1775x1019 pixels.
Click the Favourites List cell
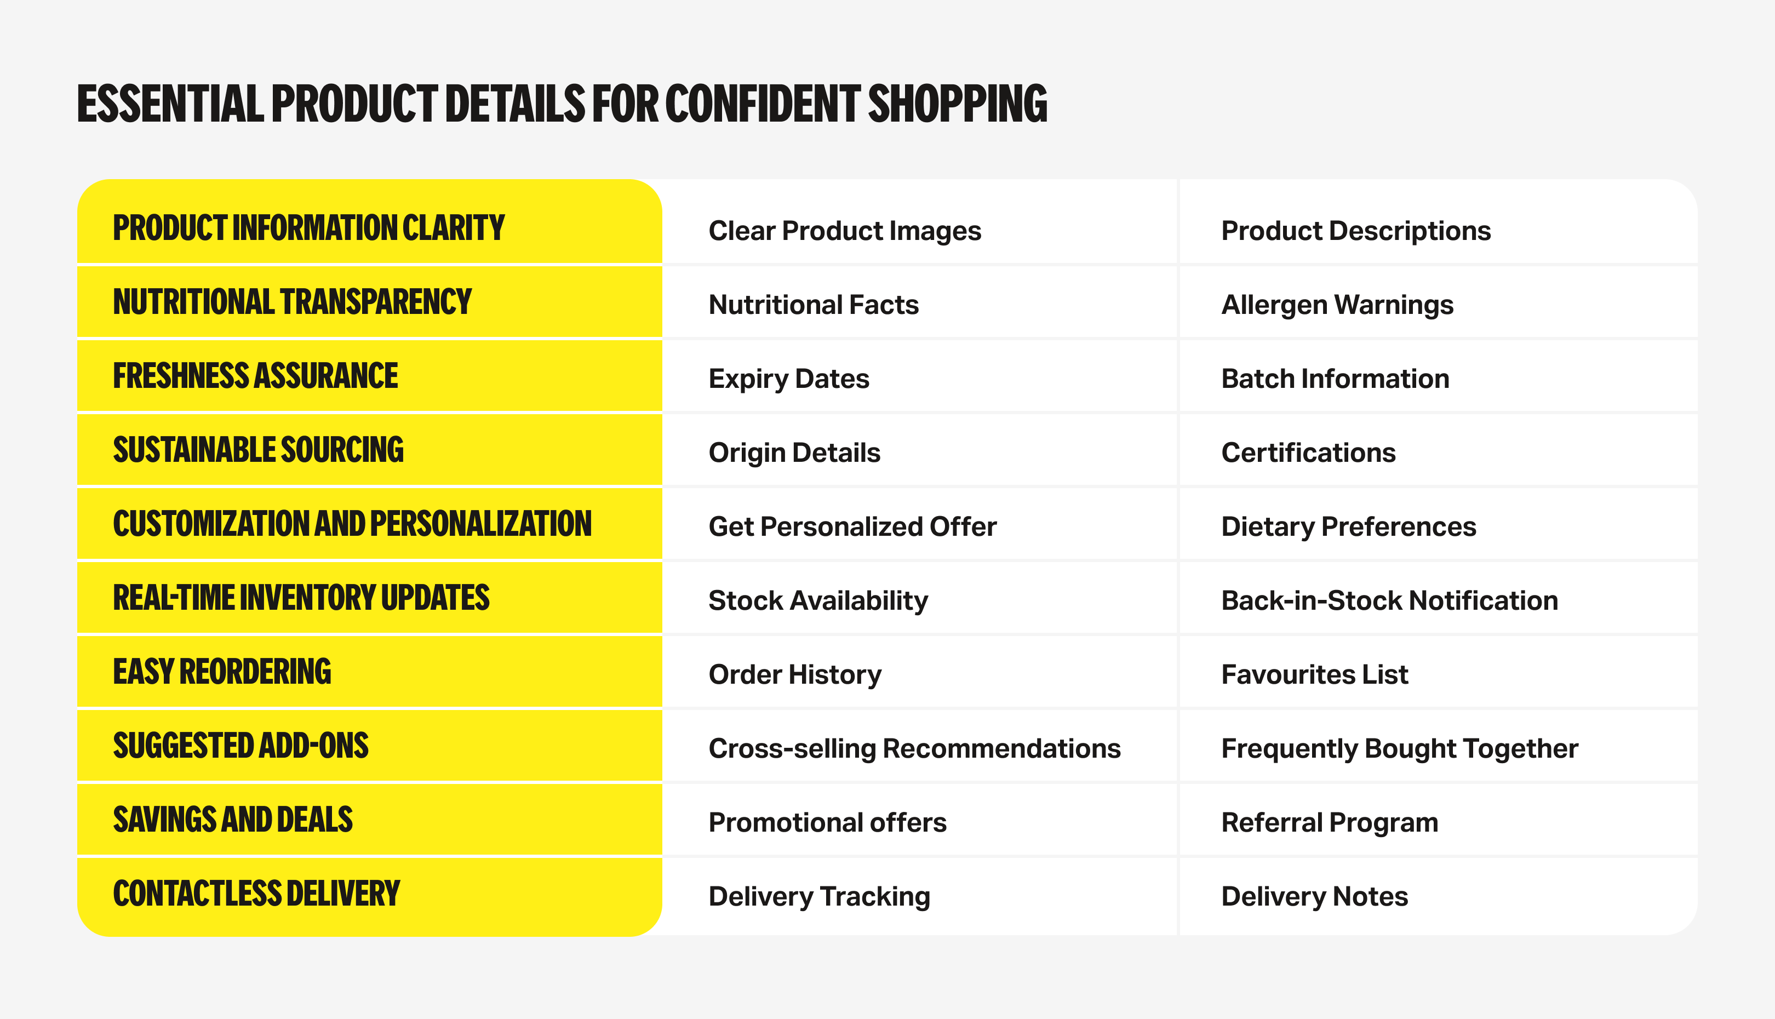(1315, 674)
